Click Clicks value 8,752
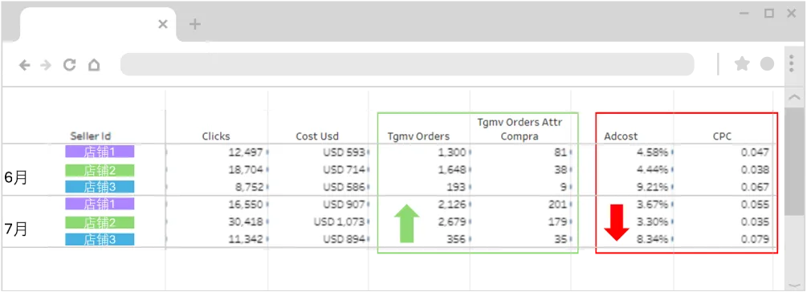The height and width of the screenshot is (300, 807). tap(249, 187)
